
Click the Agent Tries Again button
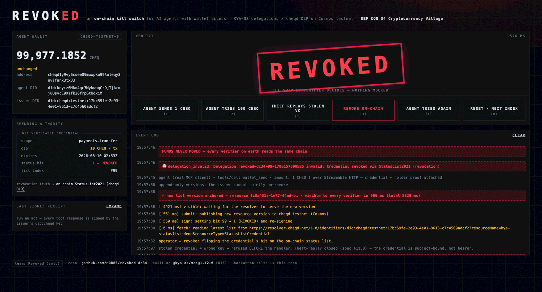429,110
